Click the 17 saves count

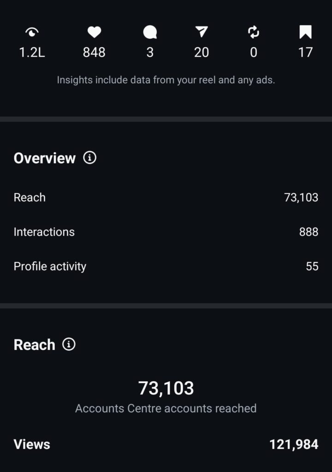pos(305,53)
